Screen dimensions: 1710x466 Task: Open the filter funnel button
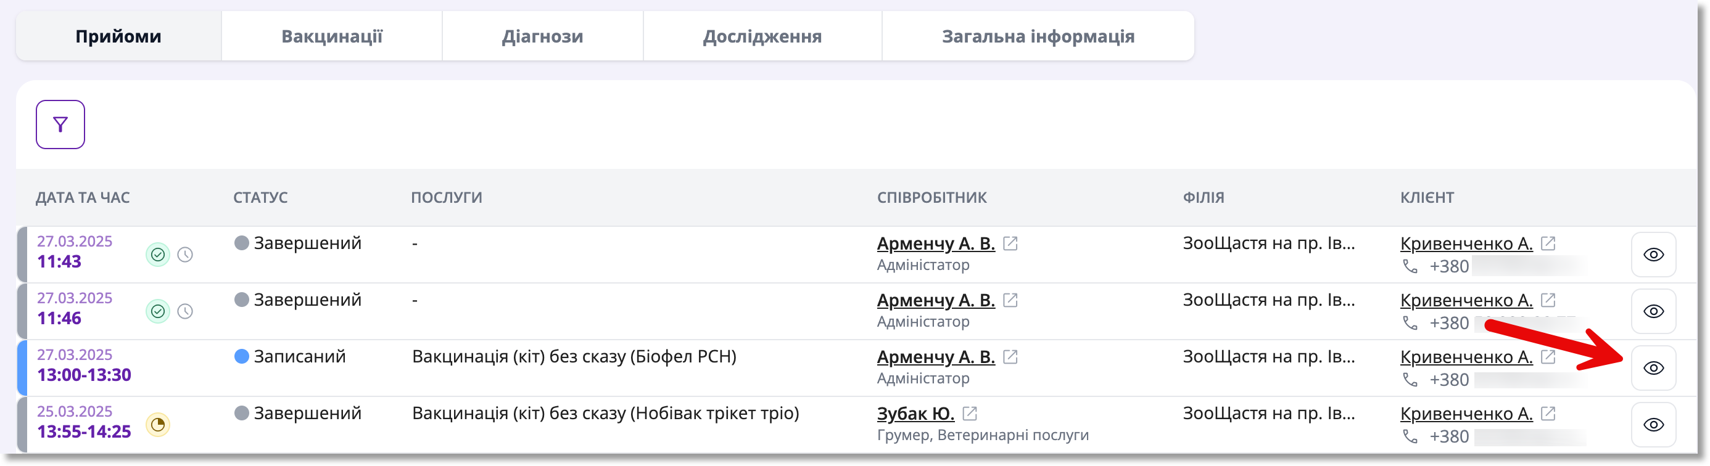point(60,125)
